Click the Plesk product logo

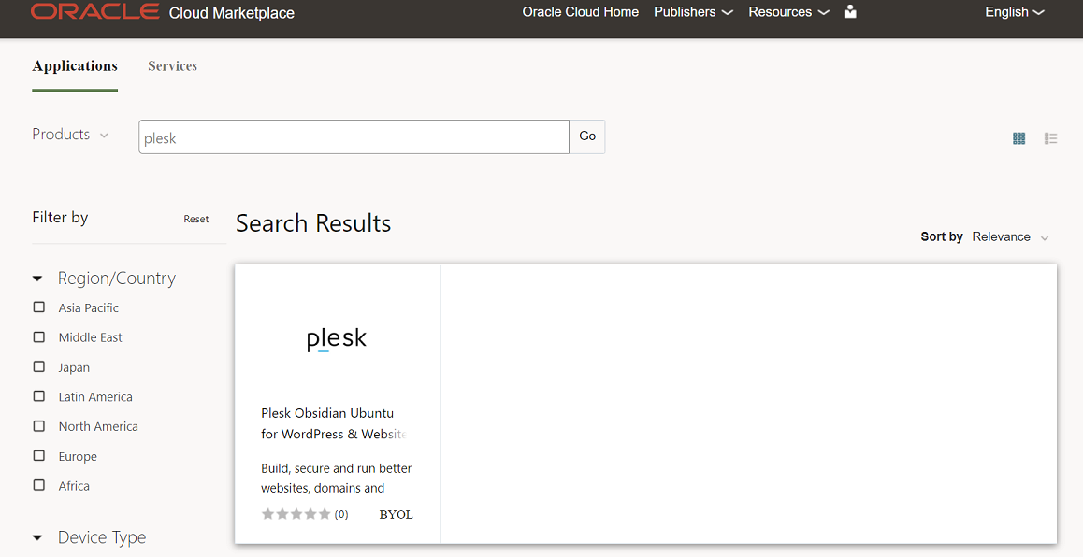pos(336,336)
